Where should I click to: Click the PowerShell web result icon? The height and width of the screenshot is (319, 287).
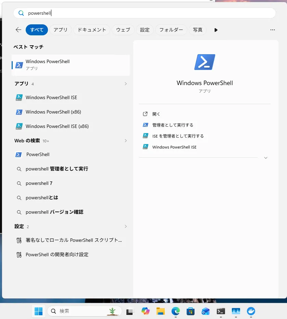tap(18, 155)
